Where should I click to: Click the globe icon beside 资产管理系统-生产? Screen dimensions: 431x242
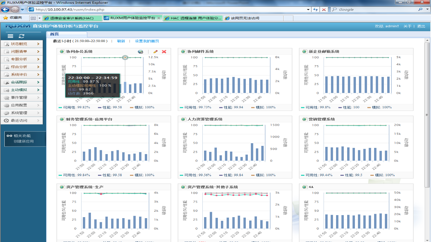pyautogui.click(x=62, y=187)
